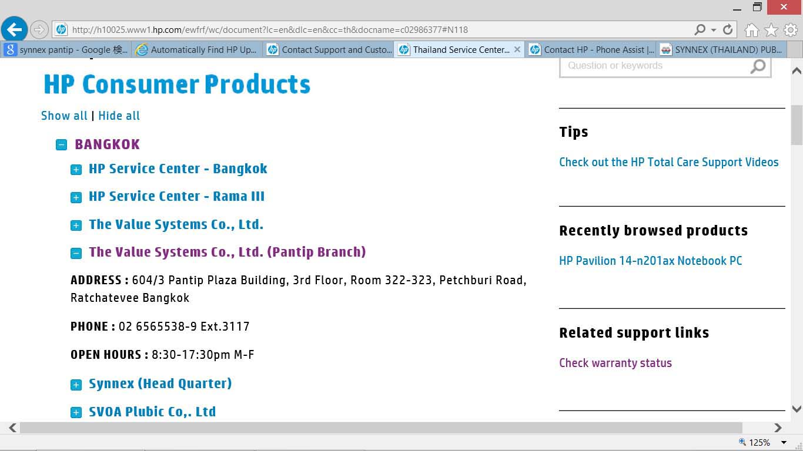
Task: Click the vertical scrollbar thumb
Action: coord(797,125)
